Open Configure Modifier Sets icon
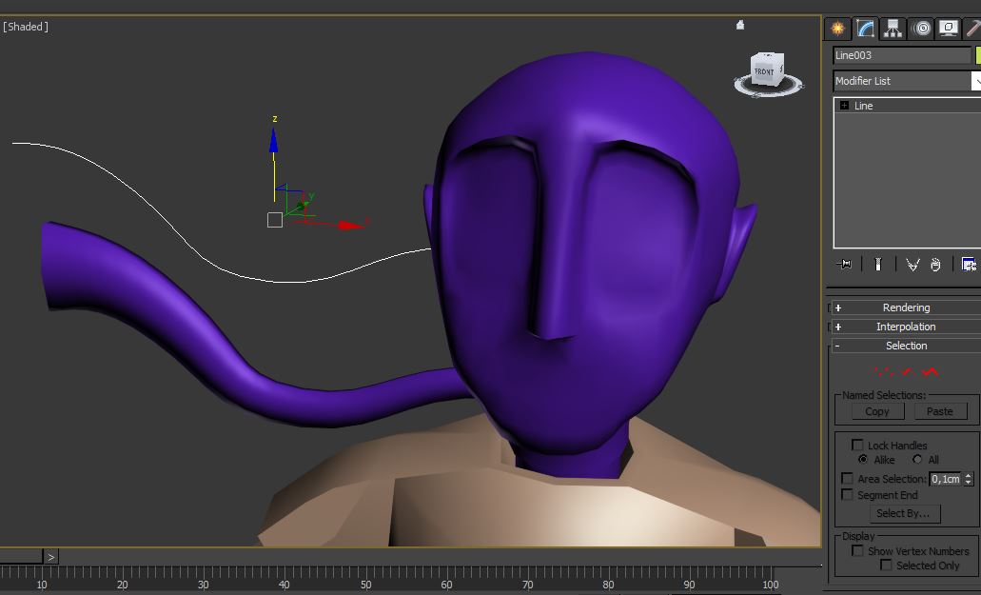 point(969,265)
